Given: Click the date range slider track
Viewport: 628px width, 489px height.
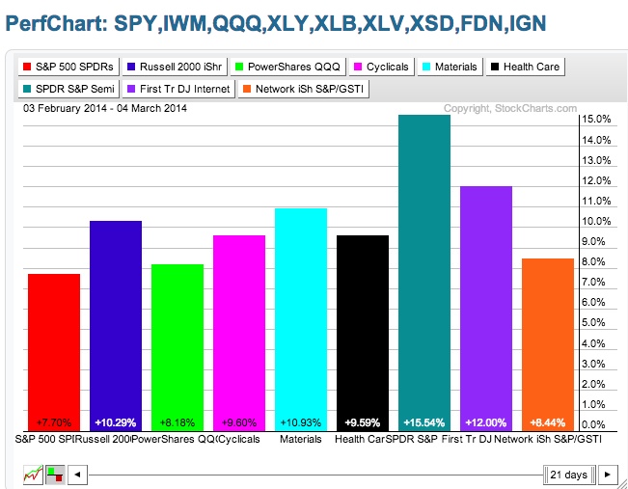Looking at the screenshot, I should (x=315, y=475).
